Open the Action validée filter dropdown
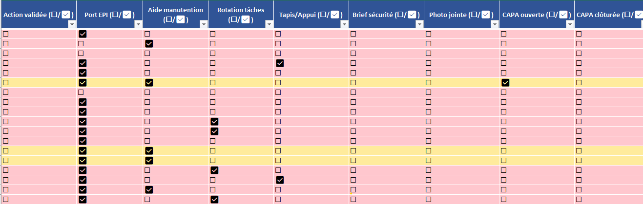This screenshot has width=643, height=204. [72, 24]
